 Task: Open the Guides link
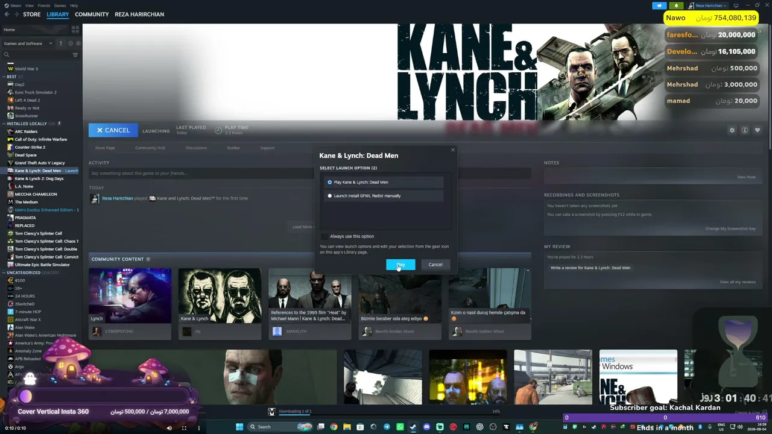(x=233, y=148)
